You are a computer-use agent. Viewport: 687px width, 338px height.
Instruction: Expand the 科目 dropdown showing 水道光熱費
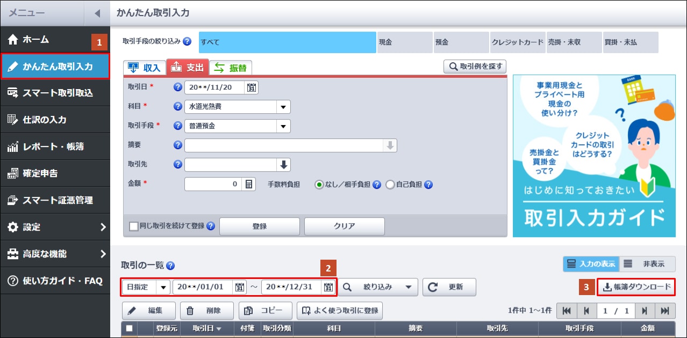283,107
